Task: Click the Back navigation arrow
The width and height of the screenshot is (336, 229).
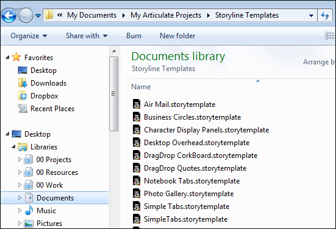Action: pos(9,15)
